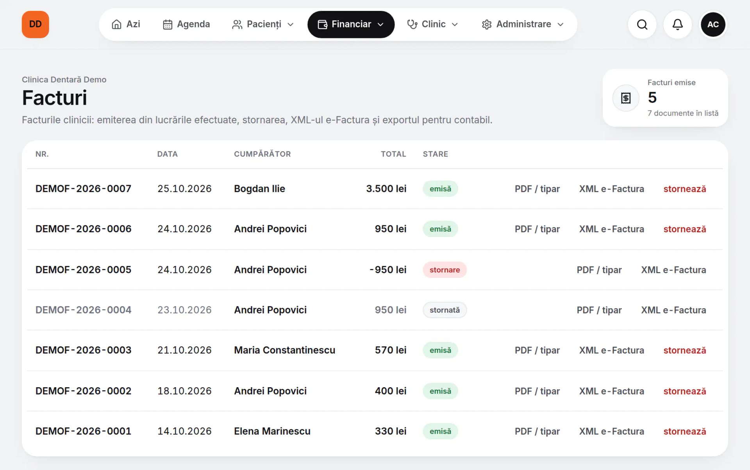Click the home icon beside Azi
Screen dimensions: 750x470
116,25
